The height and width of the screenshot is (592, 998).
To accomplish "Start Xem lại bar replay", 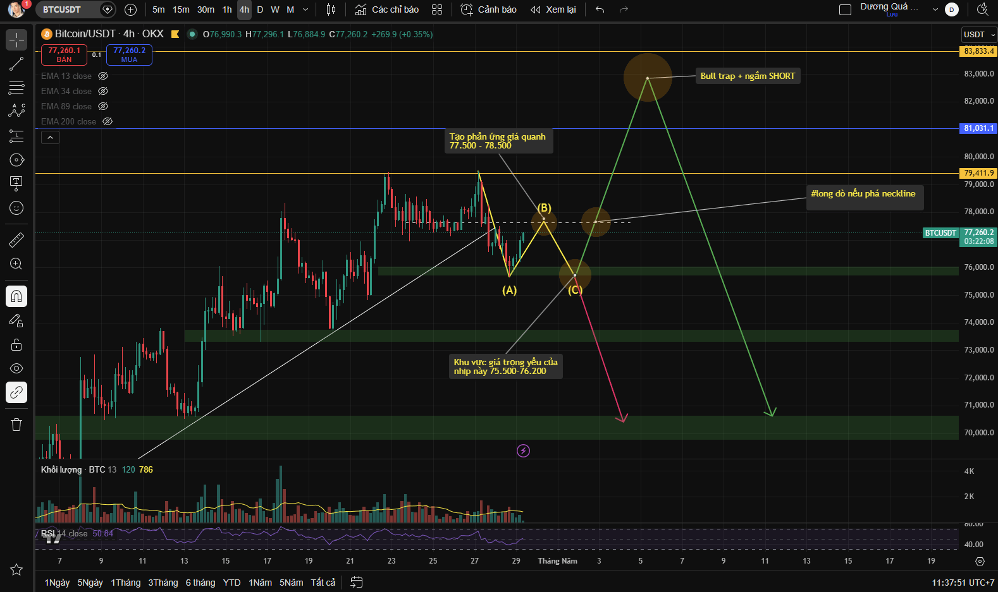I will coord(553,9).
